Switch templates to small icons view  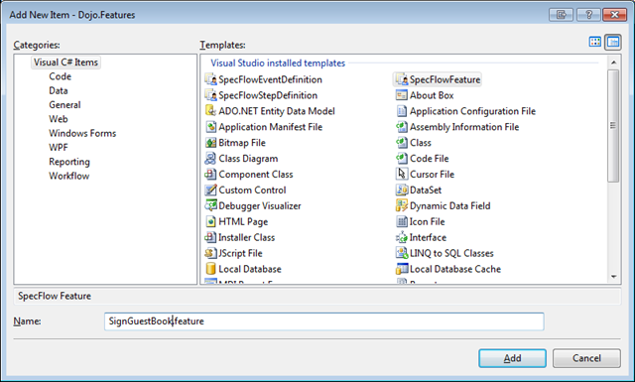(613, 42)
